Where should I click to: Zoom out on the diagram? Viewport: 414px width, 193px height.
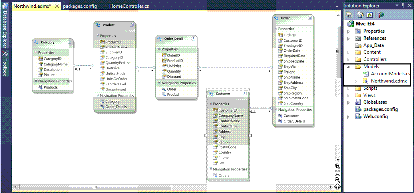[x=337, y=180]
